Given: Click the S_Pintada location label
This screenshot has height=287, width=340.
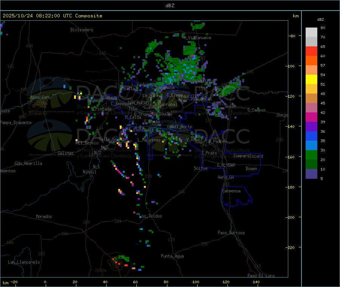Looking at the screenshot, I should (101, 109).
